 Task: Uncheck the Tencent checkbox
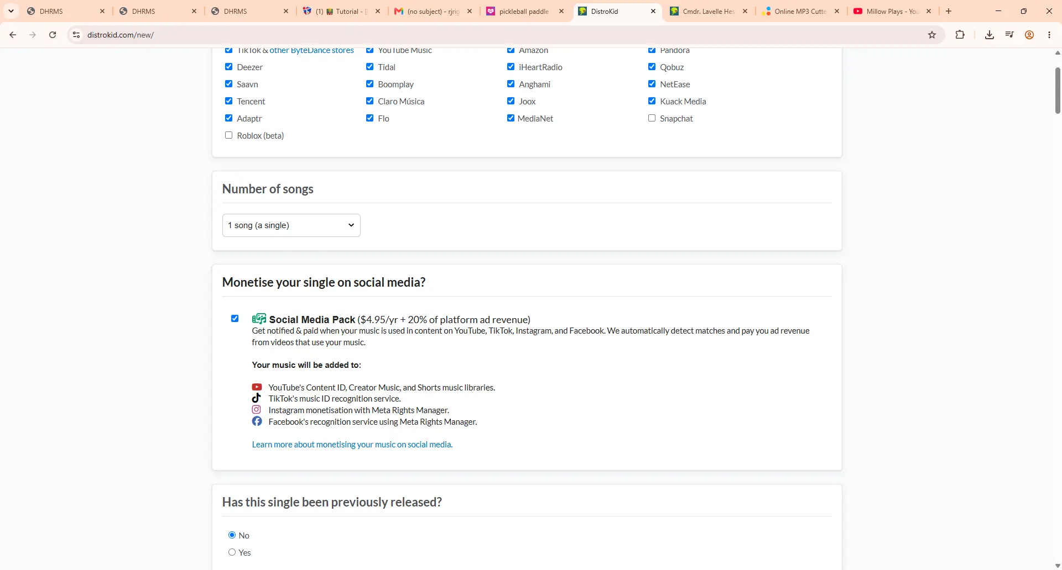click(x=228, y=101)
